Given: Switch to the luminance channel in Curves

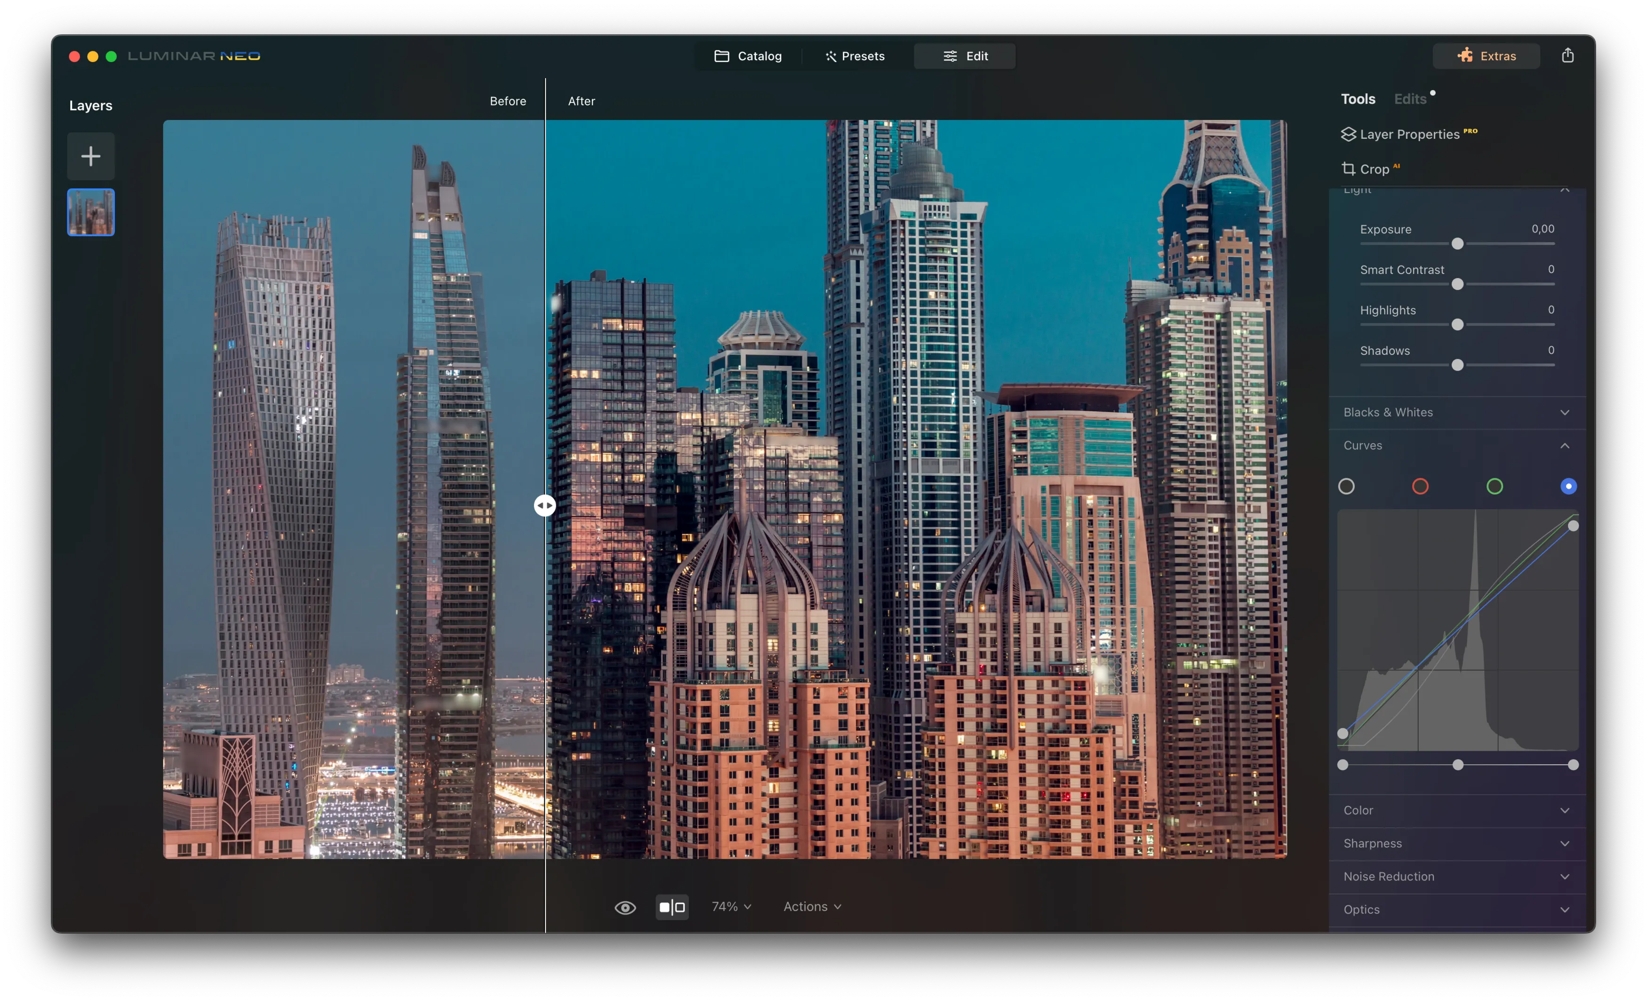Looking at the screenshot, I should pyautogui.click(x=1346, y=486).
